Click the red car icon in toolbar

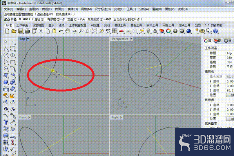122,31
